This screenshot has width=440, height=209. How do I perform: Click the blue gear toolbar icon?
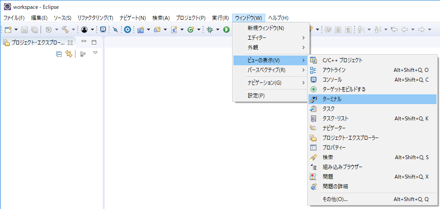128,29
